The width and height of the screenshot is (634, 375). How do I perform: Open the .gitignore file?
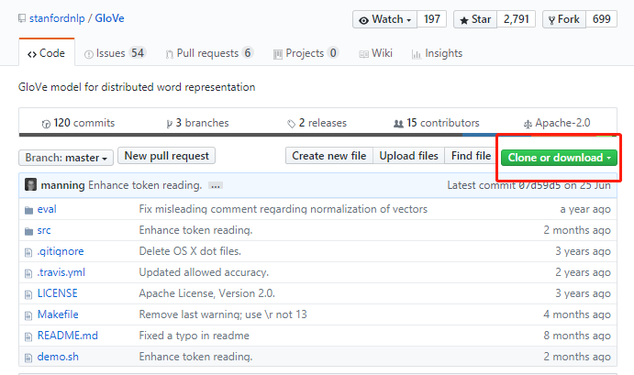pos(61,251)
